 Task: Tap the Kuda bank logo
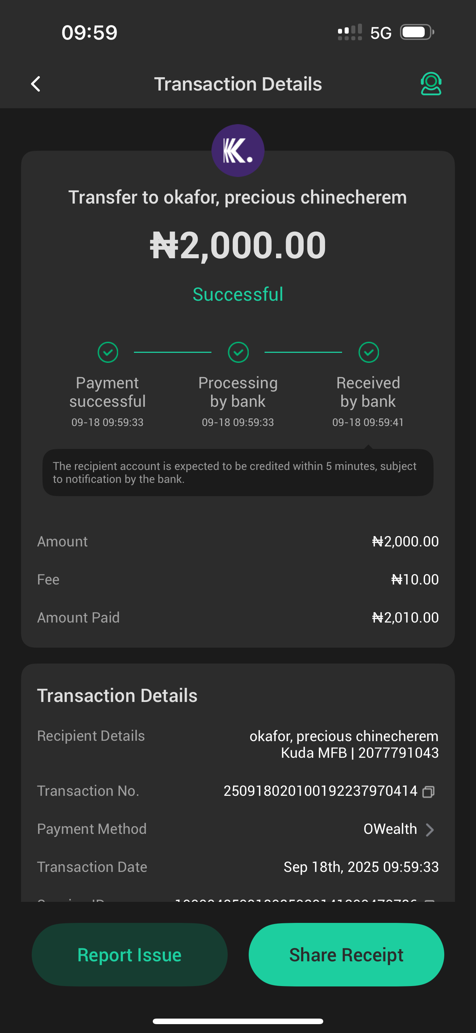(x=238, y=151)
